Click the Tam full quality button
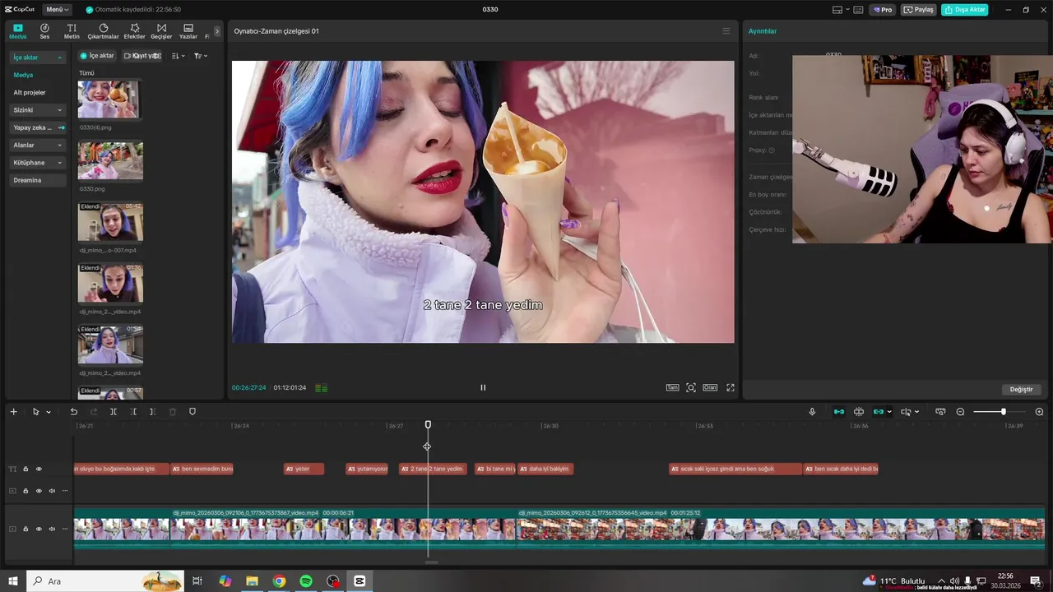The image size is (1053, 592). pyautogui.click(x=672, y=387)
